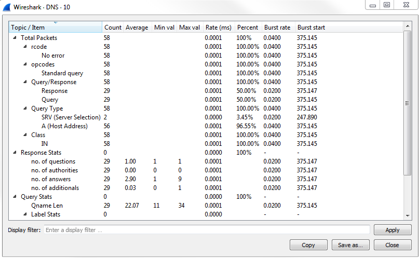Click the Max val 9 cell

click(180, 179)
